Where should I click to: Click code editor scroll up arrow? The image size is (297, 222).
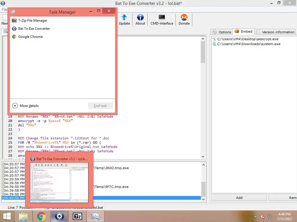(x=203, y=39)
